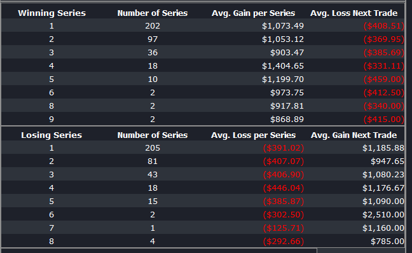412x253 pixels.
Task: Select the winning series 9 row
Action: (203, 119)
